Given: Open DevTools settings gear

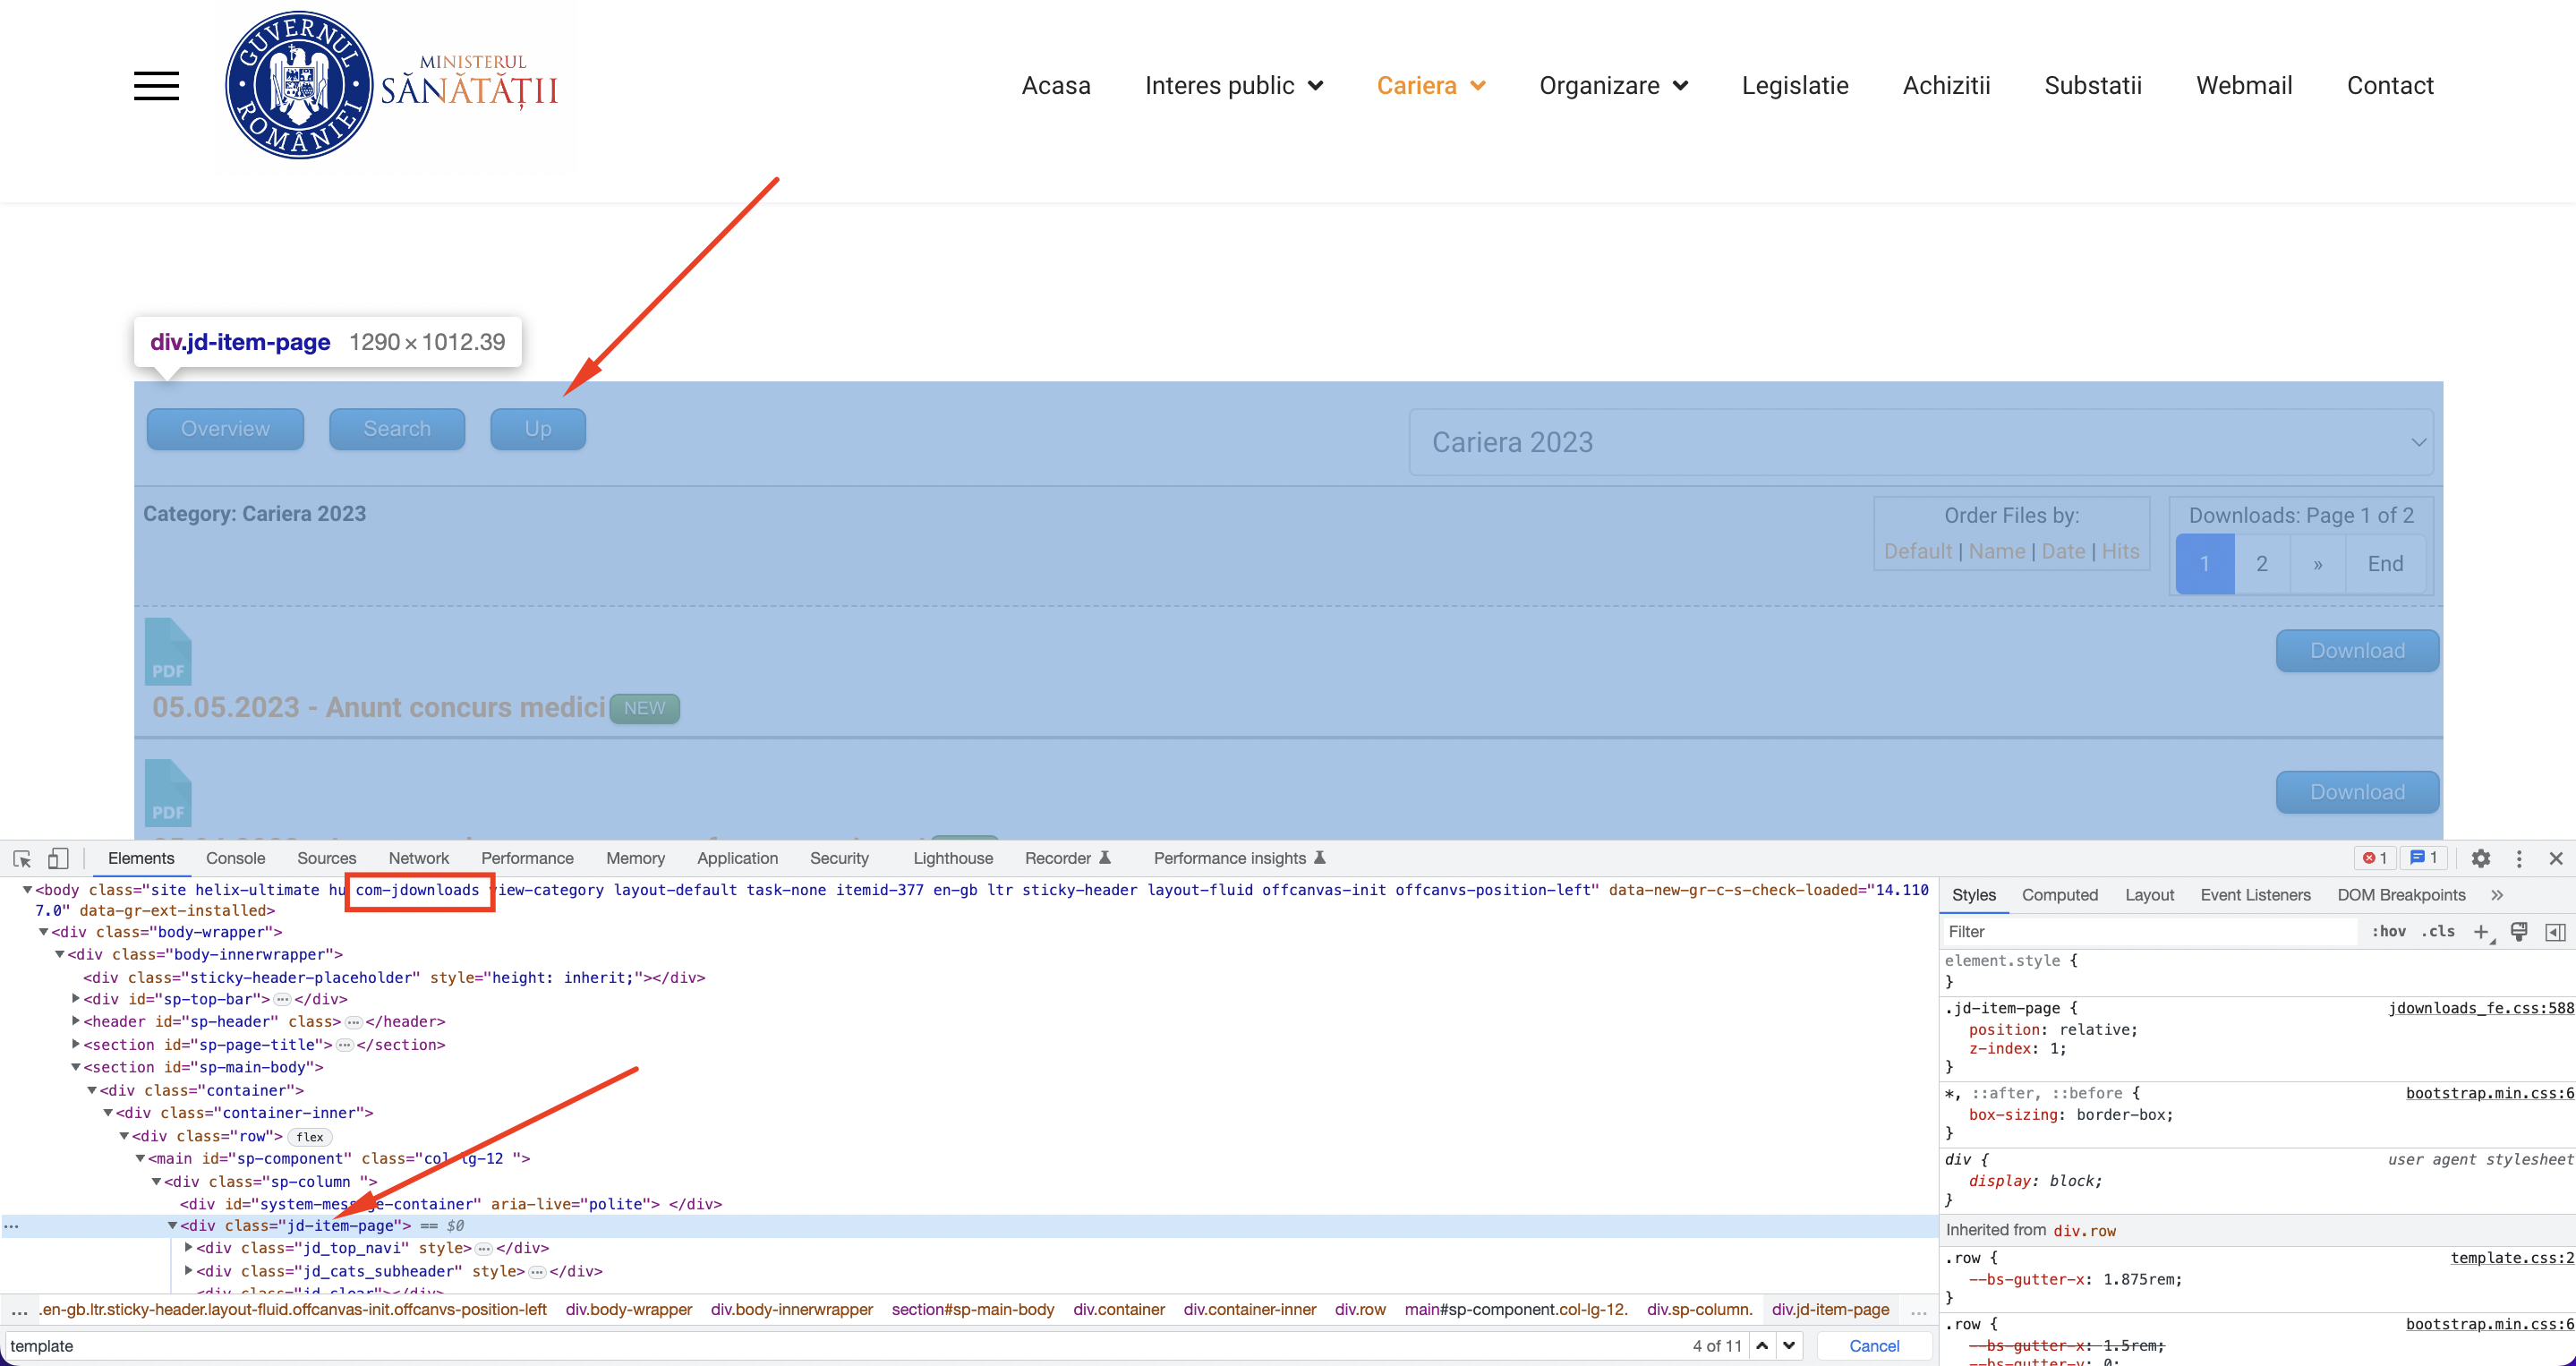Looking at the screenshot, I should 2480,858.
